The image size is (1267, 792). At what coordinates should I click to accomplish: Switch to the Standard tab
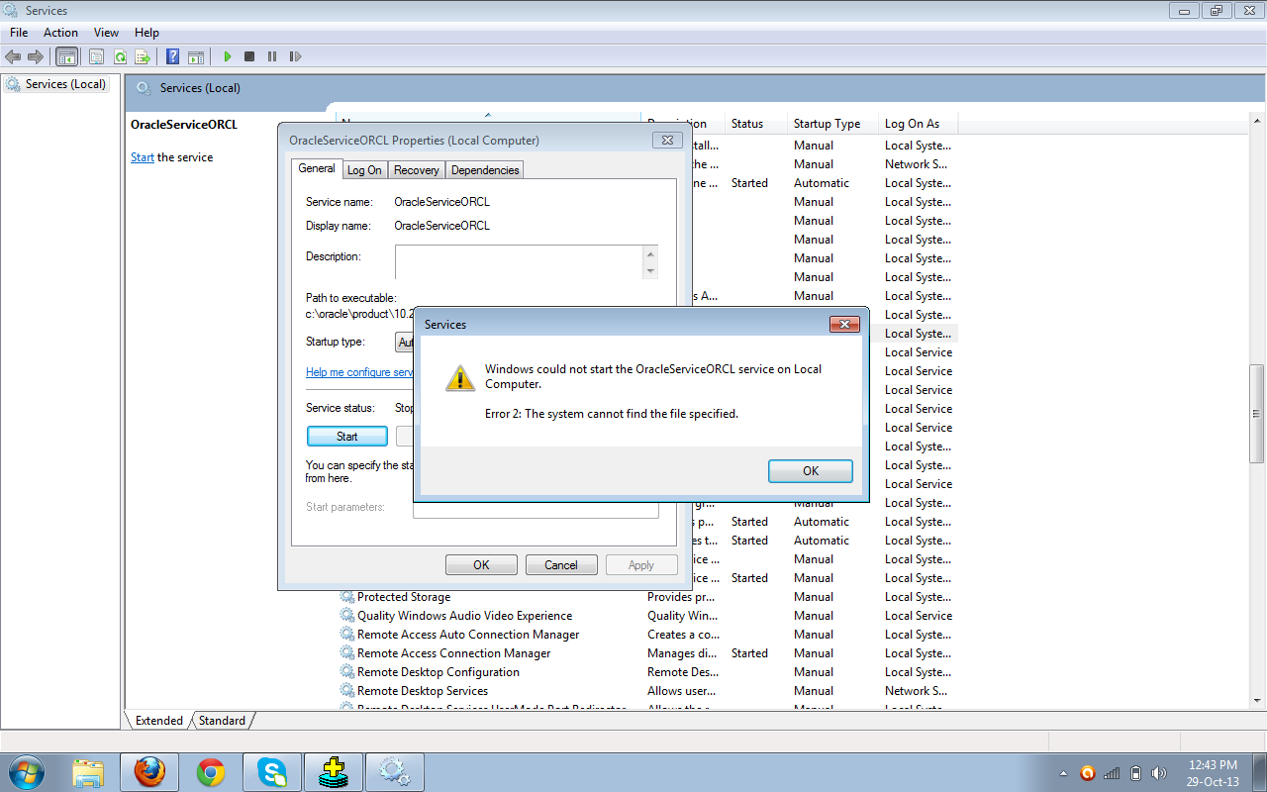click(x=222, y=721)
